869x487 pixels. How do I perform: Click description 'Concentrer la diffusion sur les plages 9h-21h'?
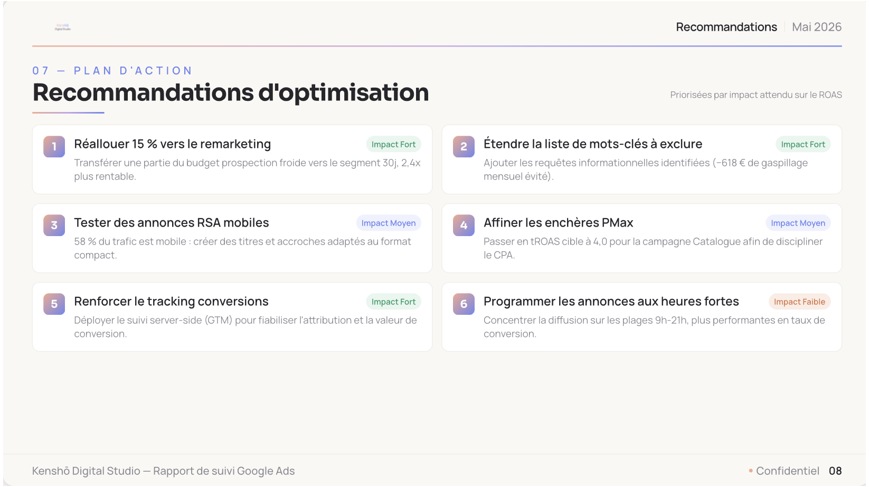654,327
